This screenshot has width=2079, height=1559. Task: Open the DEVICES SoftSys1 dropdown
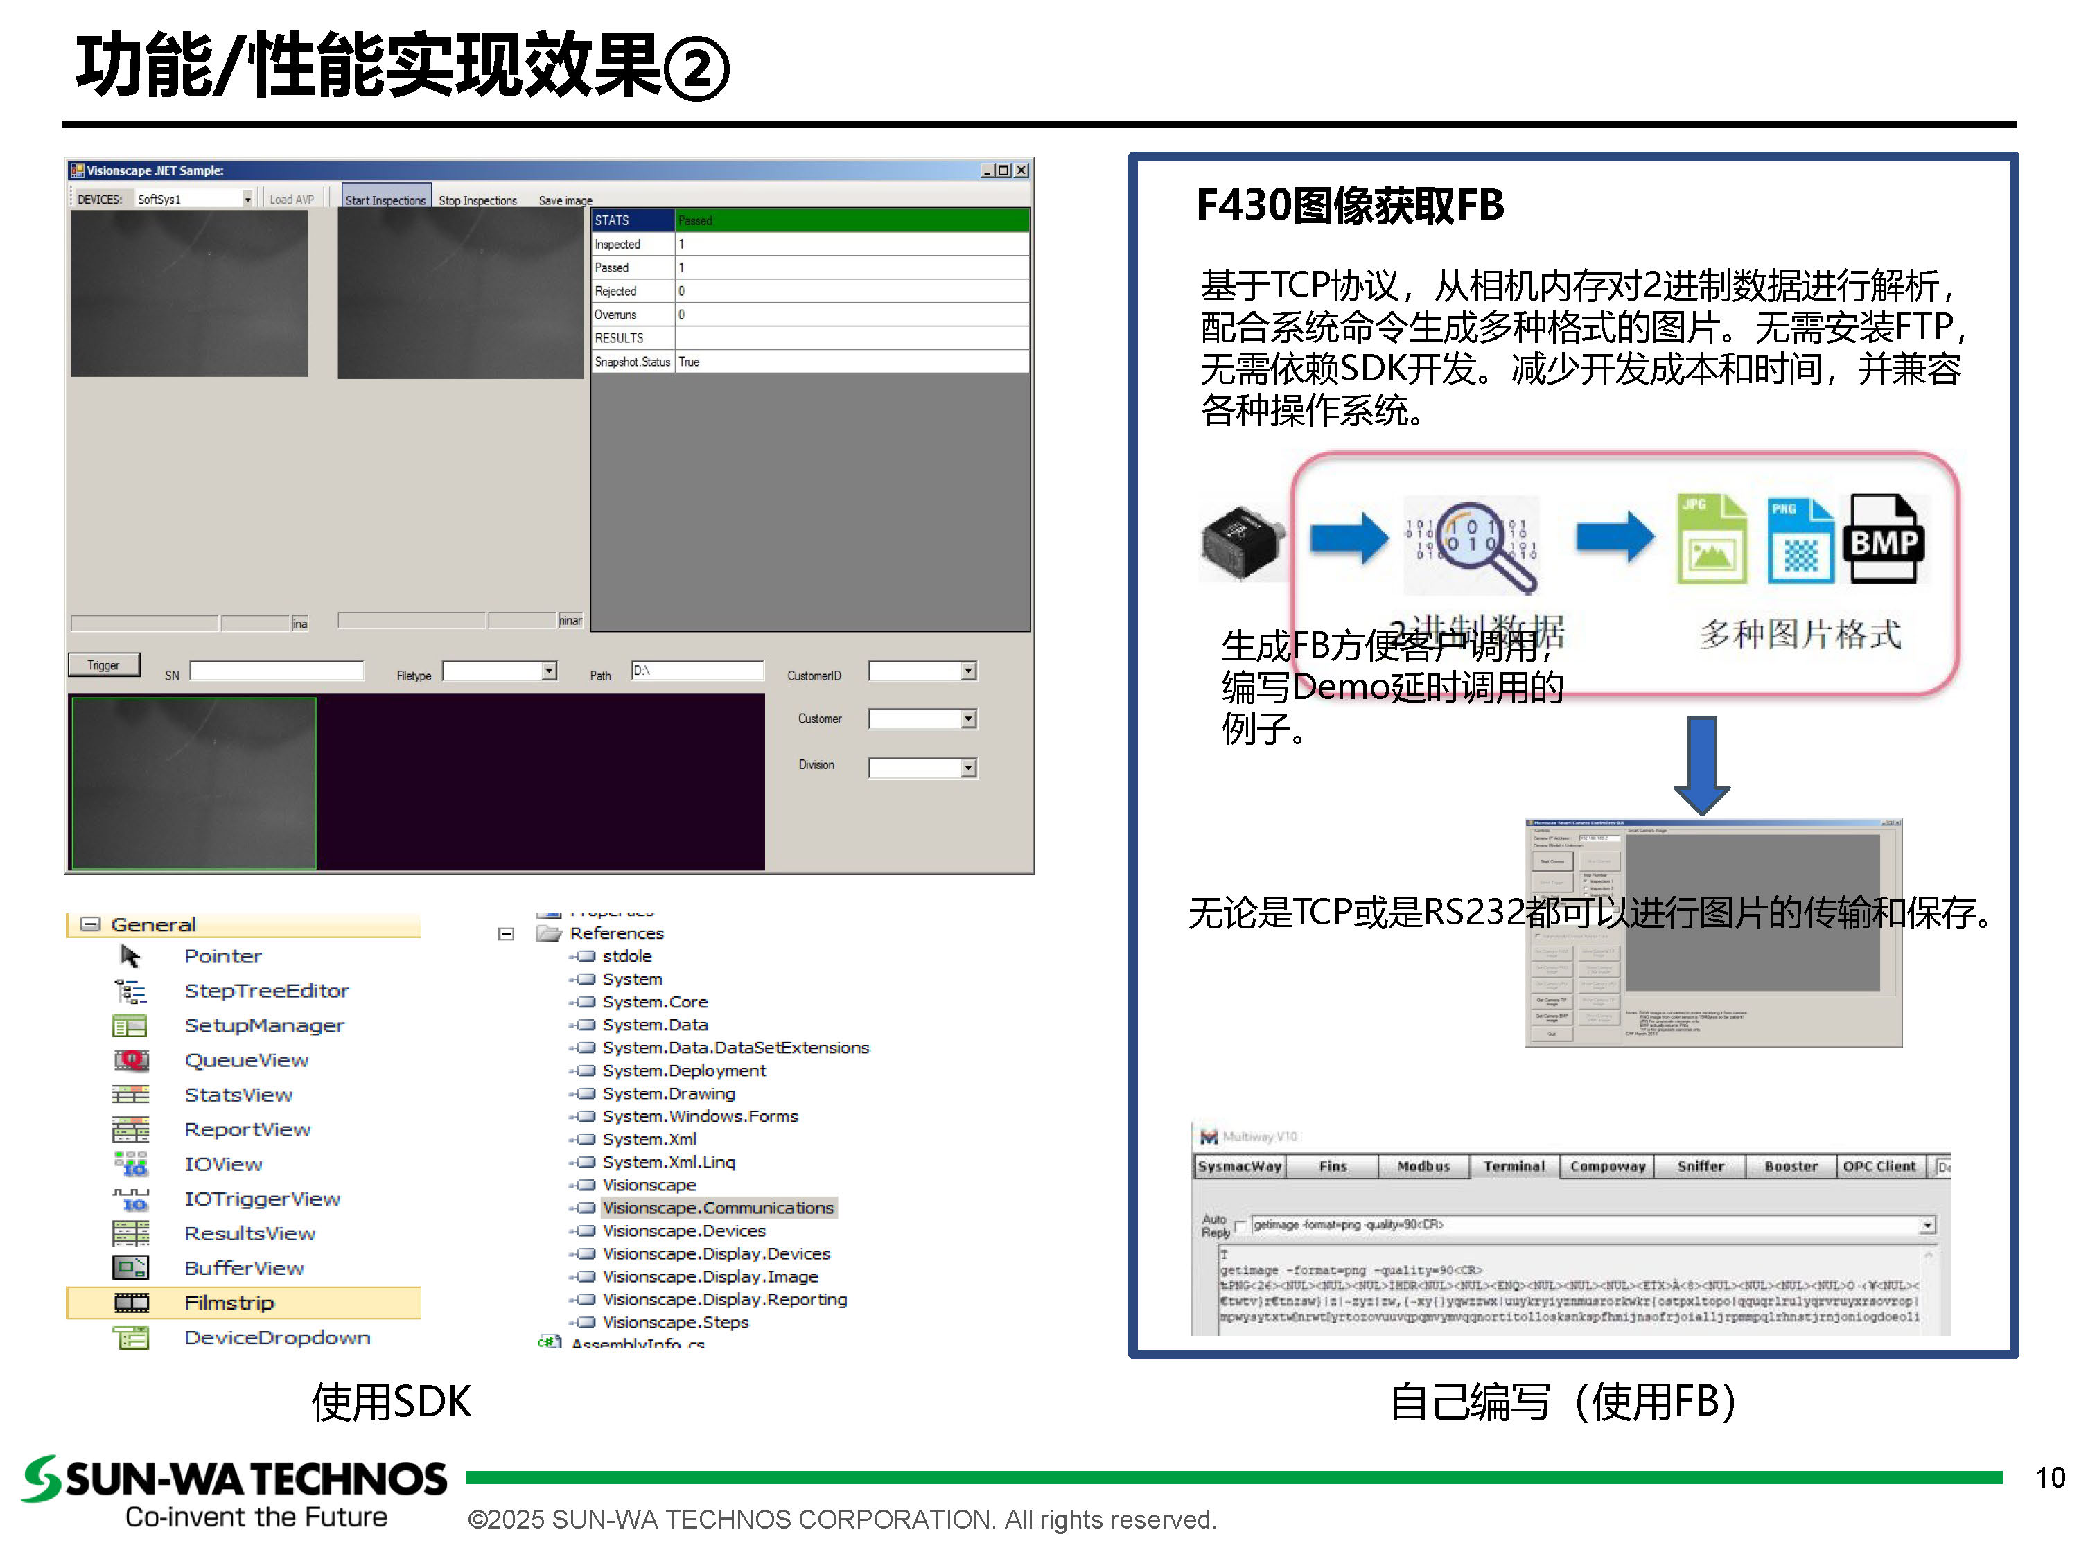[x=247, y=200]
